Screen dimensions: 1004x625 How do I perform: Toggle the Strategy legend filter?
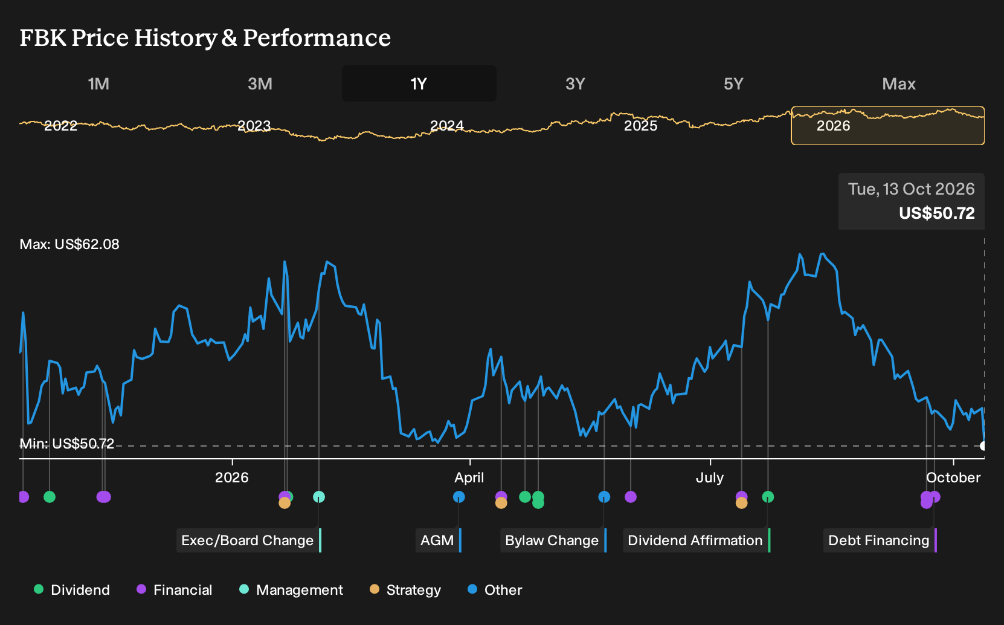(405, 590)
